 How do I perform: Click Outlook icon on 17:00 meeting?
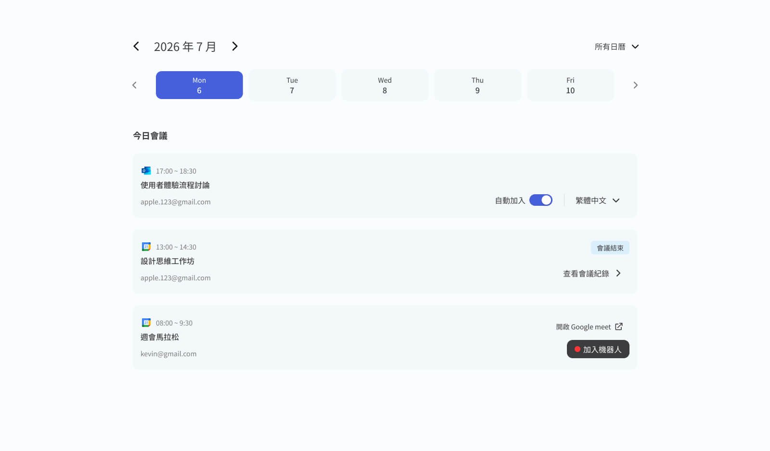pyautogui.click(x=146, y=171)
